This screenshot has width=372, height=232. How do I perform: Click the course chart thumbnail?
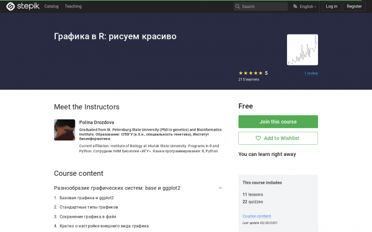tap(303, 49)
